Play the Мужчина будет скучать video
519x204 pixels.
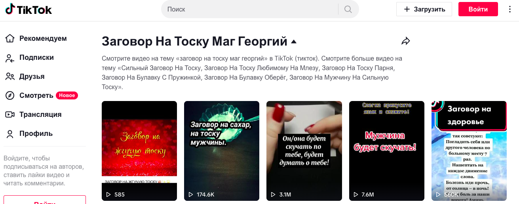pyautogui.click(x=387, y=151)
